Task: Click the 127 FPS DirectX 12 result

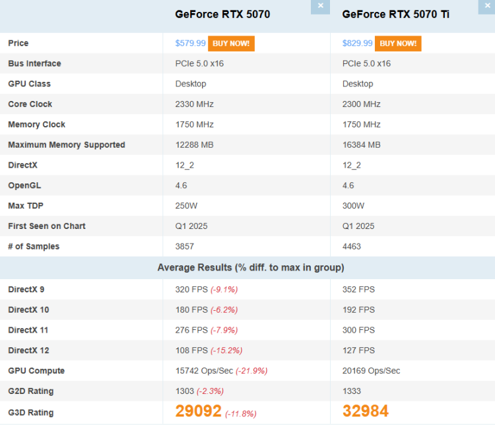Action: coord(358,350)
